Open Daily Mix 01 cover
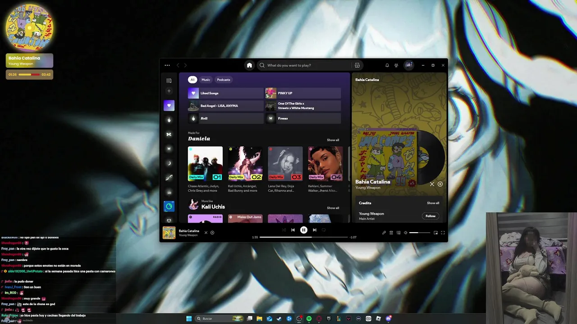The height and width of the screenshot is (324, 577). point(205,163)
